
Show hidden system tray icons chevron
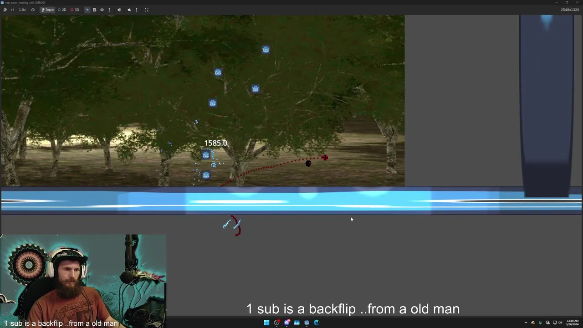click(526, 323)
